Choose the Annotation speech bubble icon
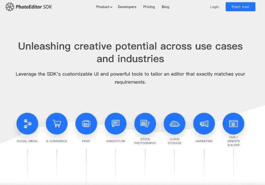The height and width of the screenshot is (185, 265). coord(116,124)
